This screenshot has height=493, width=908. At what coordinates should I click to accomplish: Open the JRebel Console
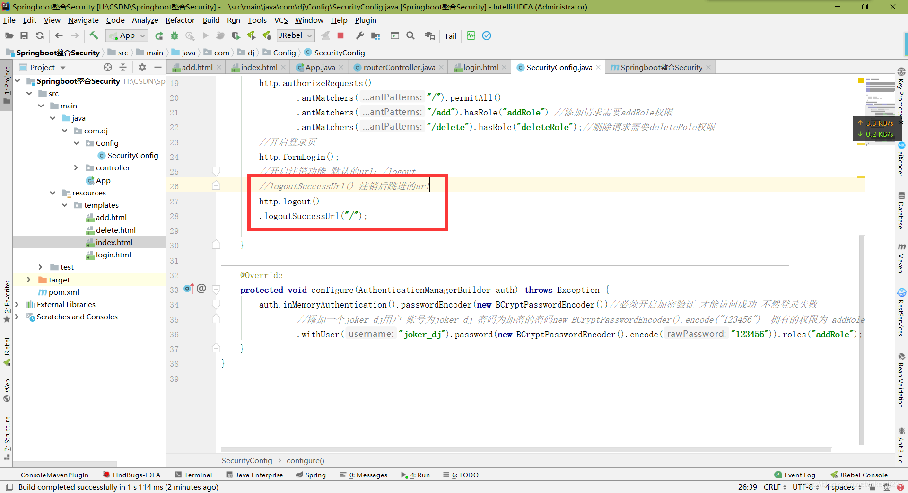tap(859, 475)
